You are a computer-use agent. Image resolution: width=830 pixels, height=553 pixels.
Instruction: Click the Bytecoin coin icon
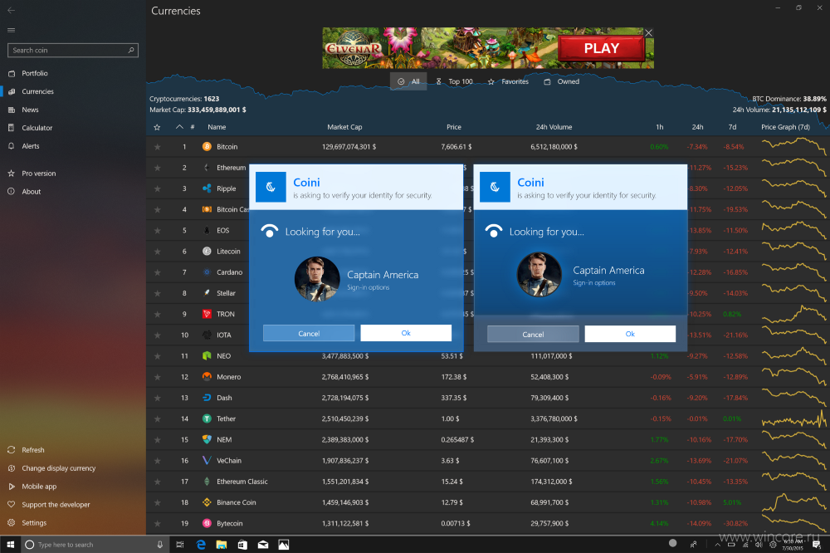207,523
